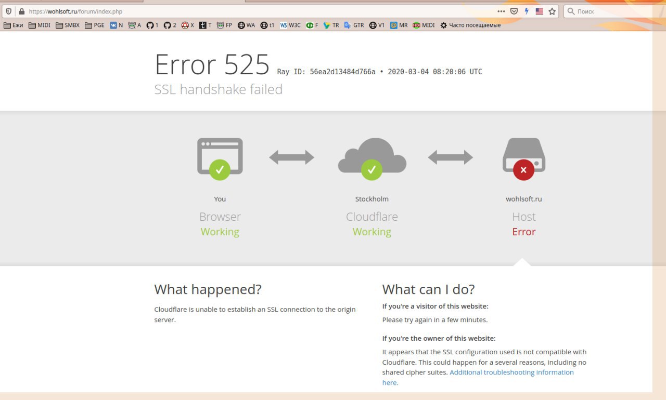Click the You label under browser icon

[x=220, y=199]
